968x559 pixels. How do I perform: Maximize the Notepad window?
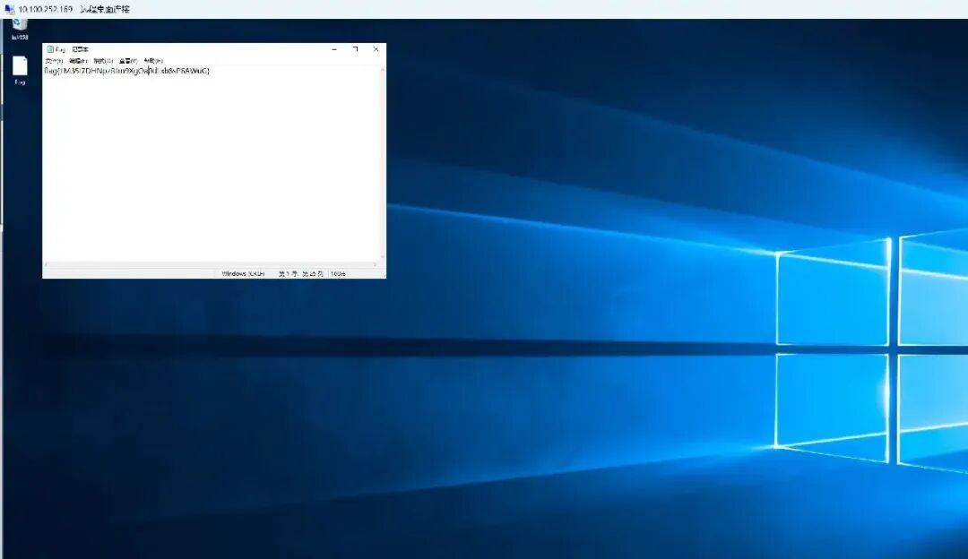pyautogui.click(x=356, y=49)
